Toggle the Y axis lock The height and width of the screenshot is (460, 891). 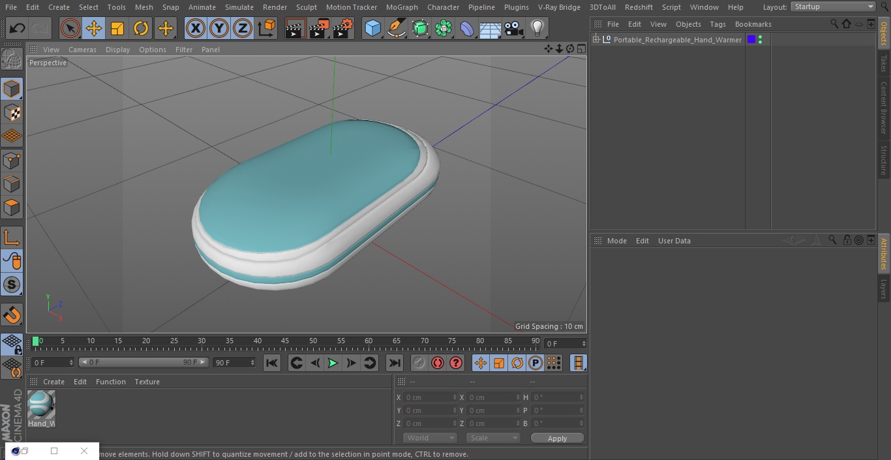(219, 29)
